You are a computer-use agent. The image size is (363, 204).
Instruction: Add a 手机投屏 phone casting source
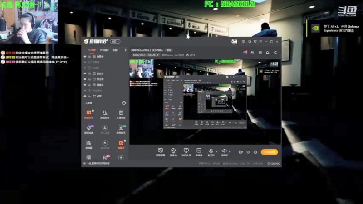click(x=186, y=152)
